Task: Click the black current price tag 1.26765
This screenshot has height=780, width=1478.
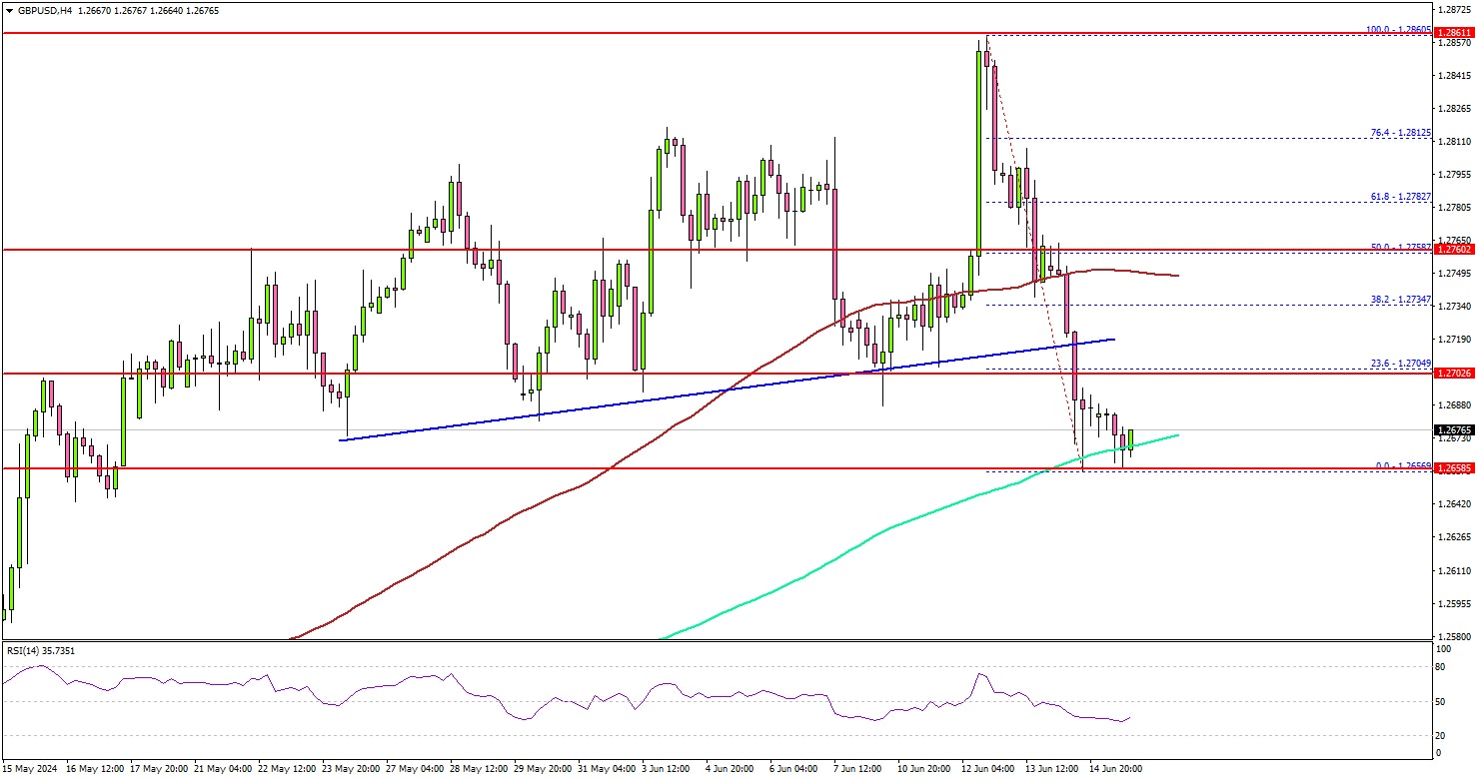Action: tap(1455, 430)
